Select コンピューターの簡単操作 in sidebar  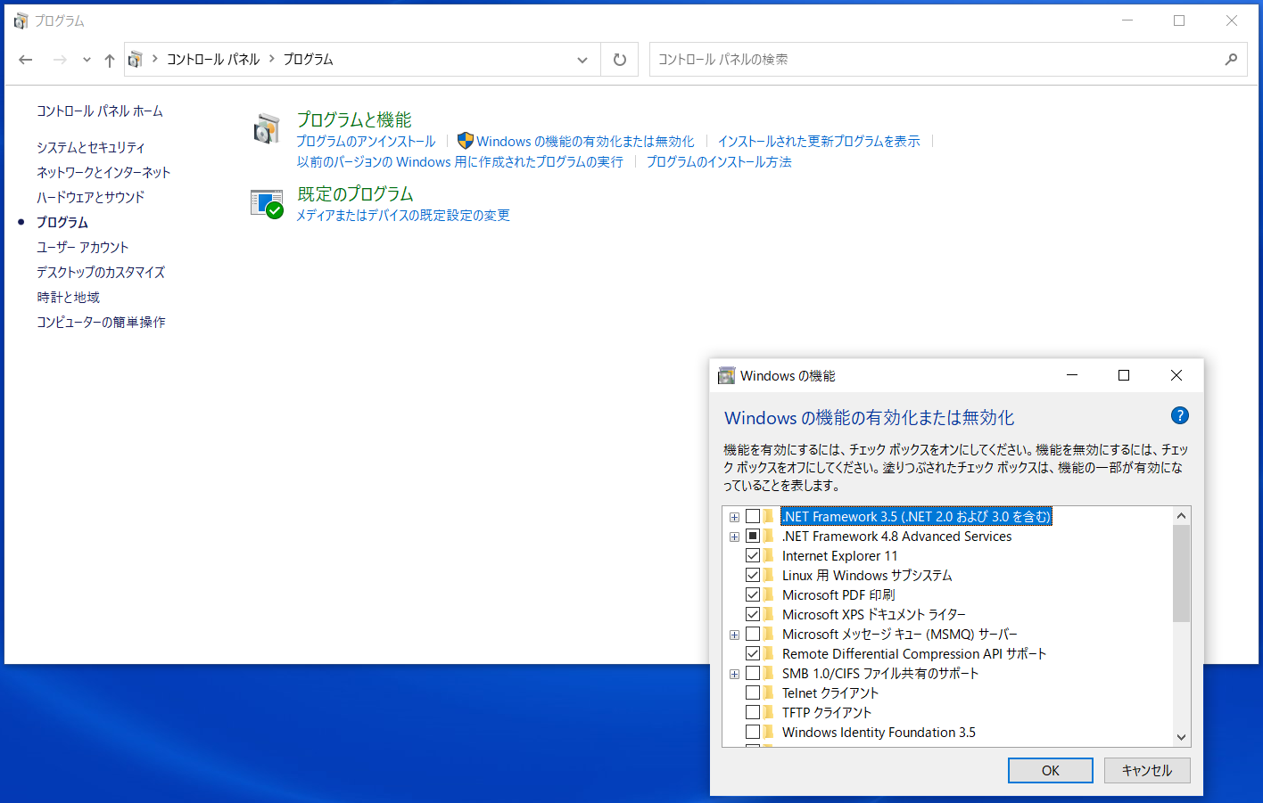tap(101, 322)
